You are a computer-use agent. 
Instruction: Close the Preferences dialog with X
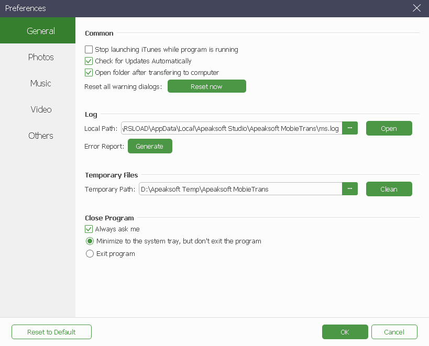pos(417,8)
